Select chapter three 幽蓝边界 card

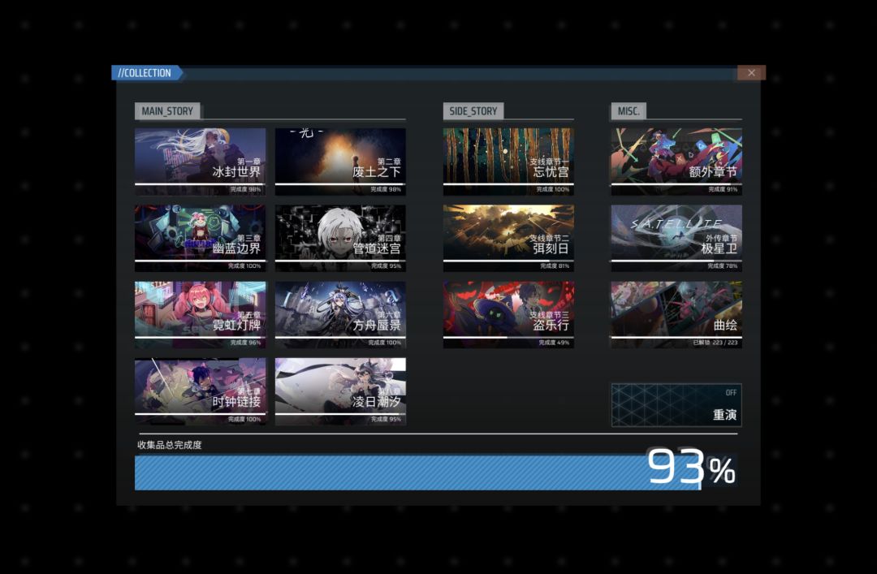[x=201, y=238]
